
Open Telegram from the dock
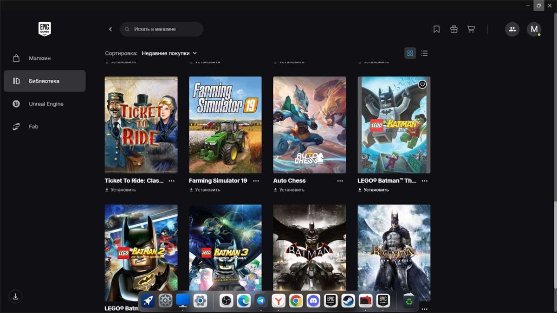point(261,301)
